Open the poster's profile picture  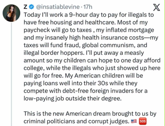point(12,13)
